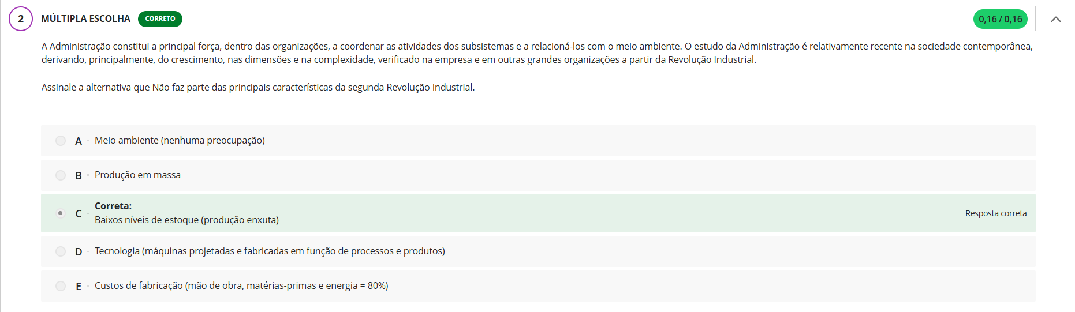
Task: Select radio button for option A
Action: [61, 141]
